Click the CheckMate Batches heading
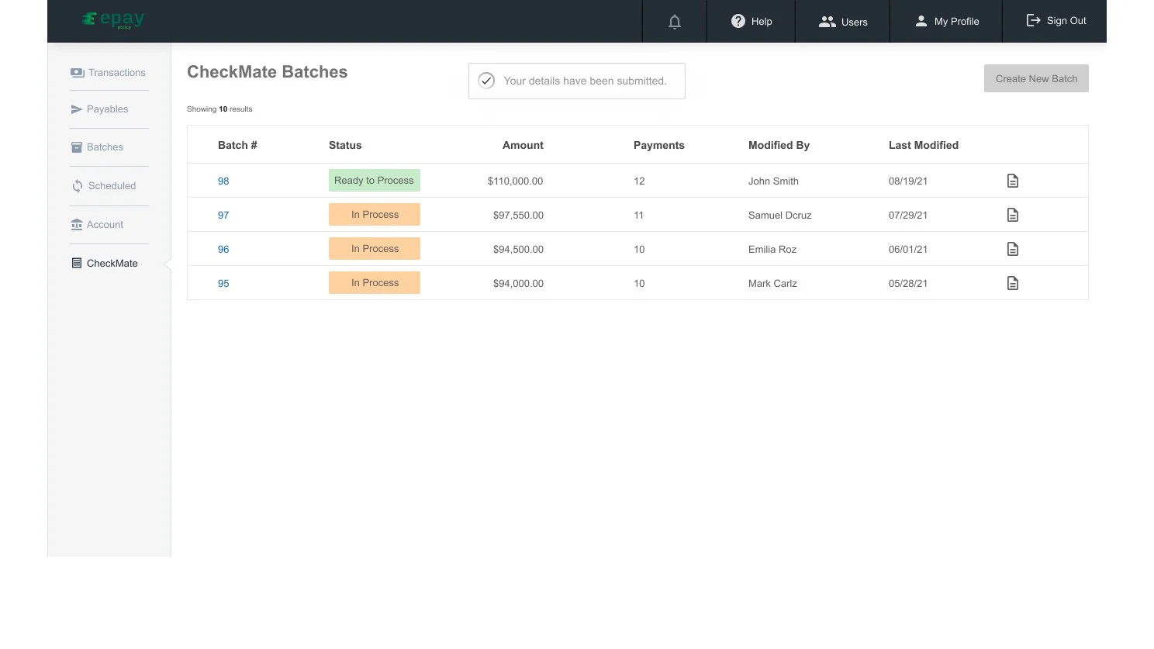The image size is (1154, 649). coord(267,72)
